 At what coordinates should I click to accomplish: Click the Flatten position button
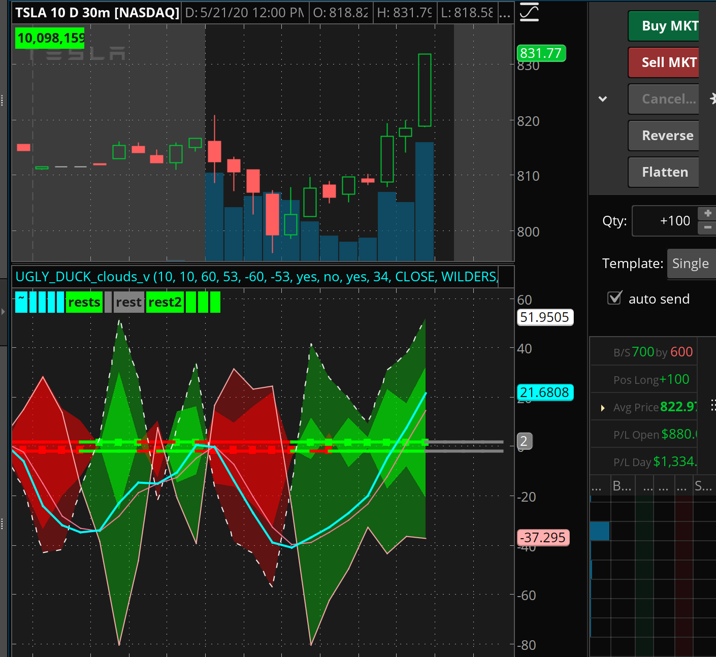point(664,172)
